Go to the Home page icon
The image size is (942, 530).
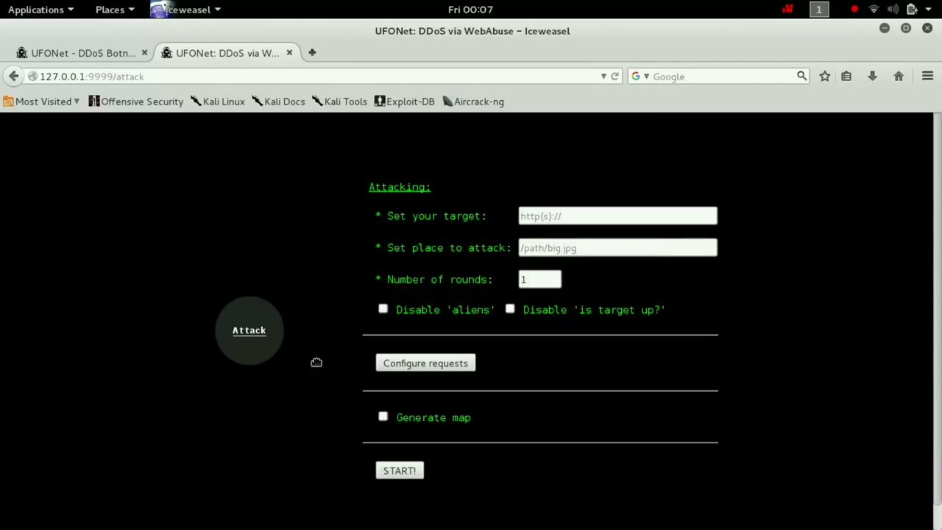tap(899, 77)
